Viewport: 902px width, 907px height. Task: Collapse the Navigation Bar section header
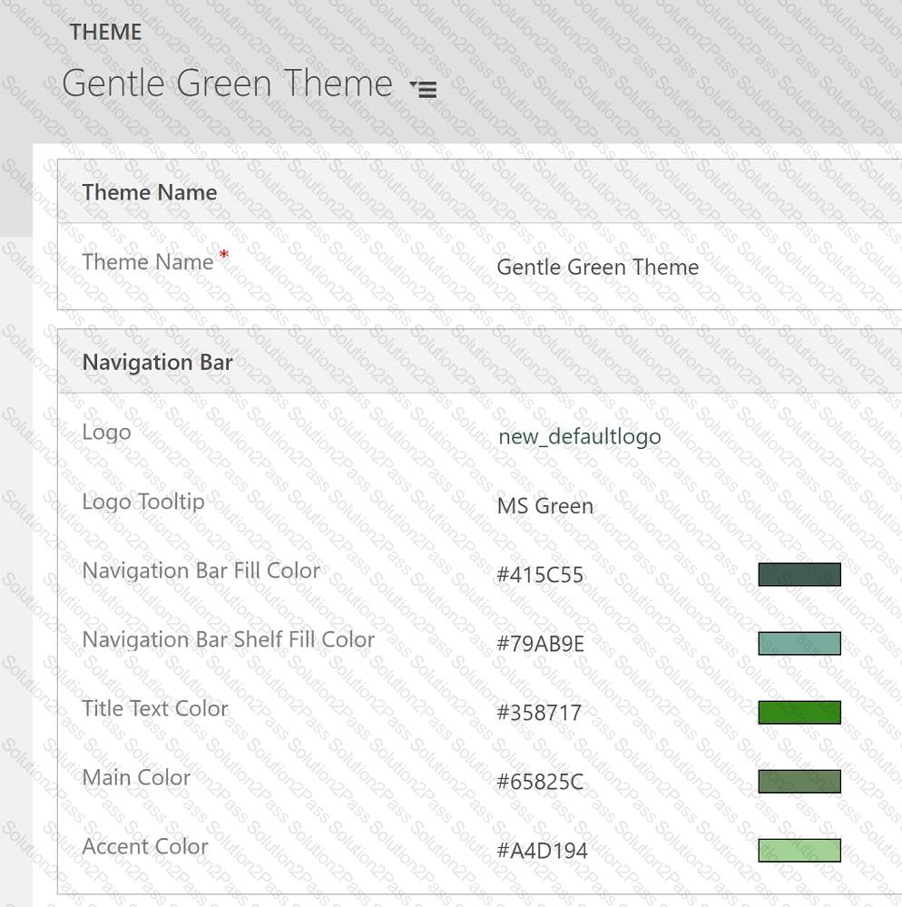pyautogui.click(x=157, y=362)
